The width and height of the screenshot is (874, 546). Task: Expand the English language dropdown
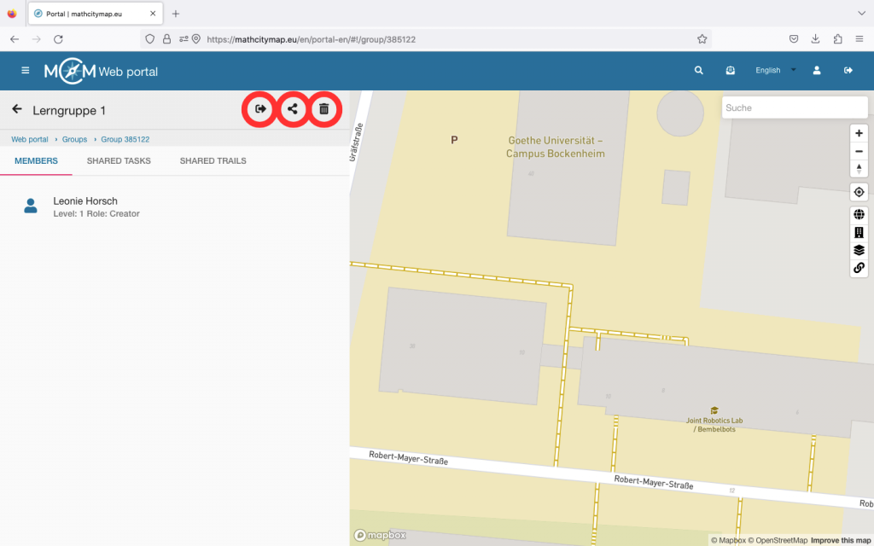point(775,71)
